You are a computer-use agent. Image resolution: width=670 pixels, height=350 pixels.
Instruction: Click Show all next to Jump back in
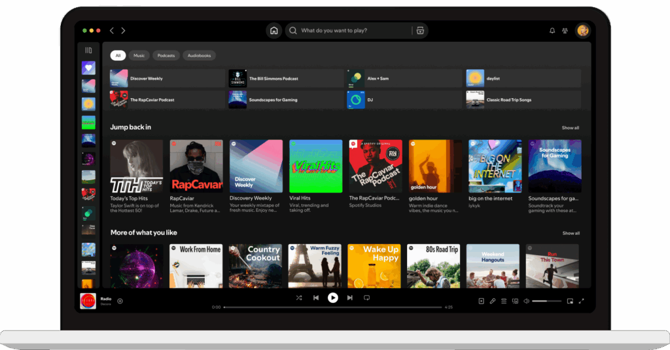(x=571, y=128)
